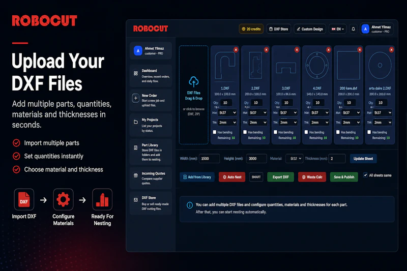Click the Dashboard grid icon
Screen dimensions: 407x271
pos(136,73)
